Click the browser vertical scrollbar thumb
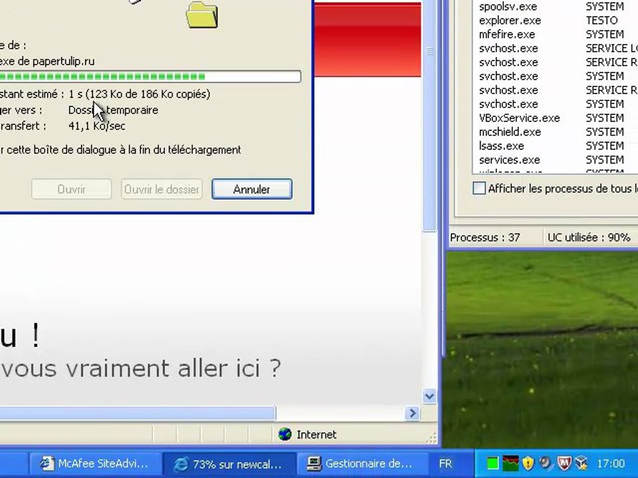This screenshot has width=638, height=478. click(x=429, y=116)
